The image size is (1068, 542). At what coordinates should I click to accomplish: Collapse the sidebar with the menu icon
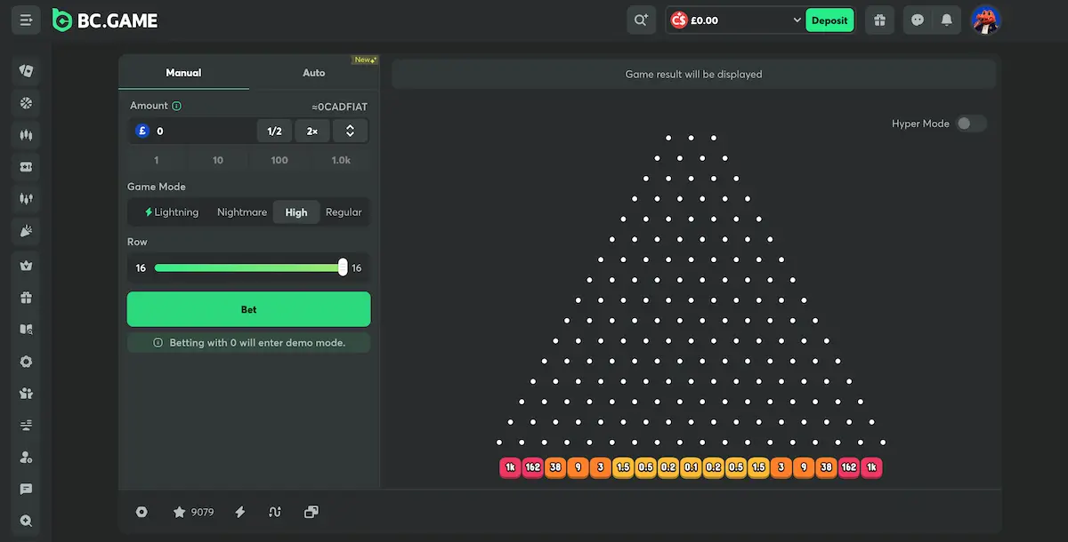pyautogui.click(x=26, y=20)
